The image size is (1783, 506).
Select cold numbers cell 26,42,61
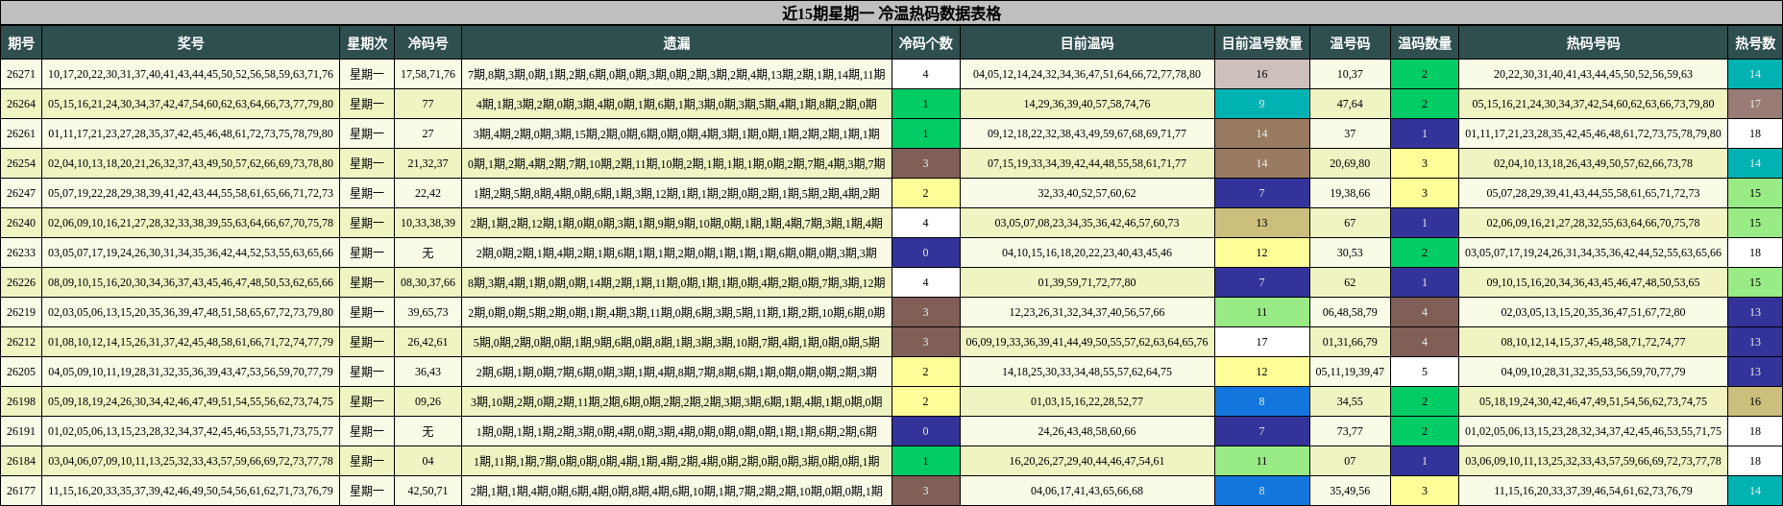click(427, 342)
